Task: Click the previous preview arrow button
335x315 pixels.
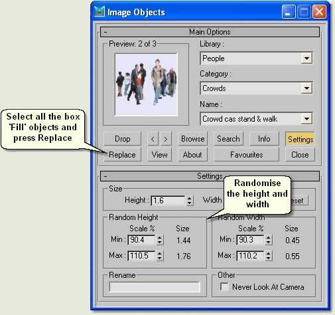Action: [153, 139]
